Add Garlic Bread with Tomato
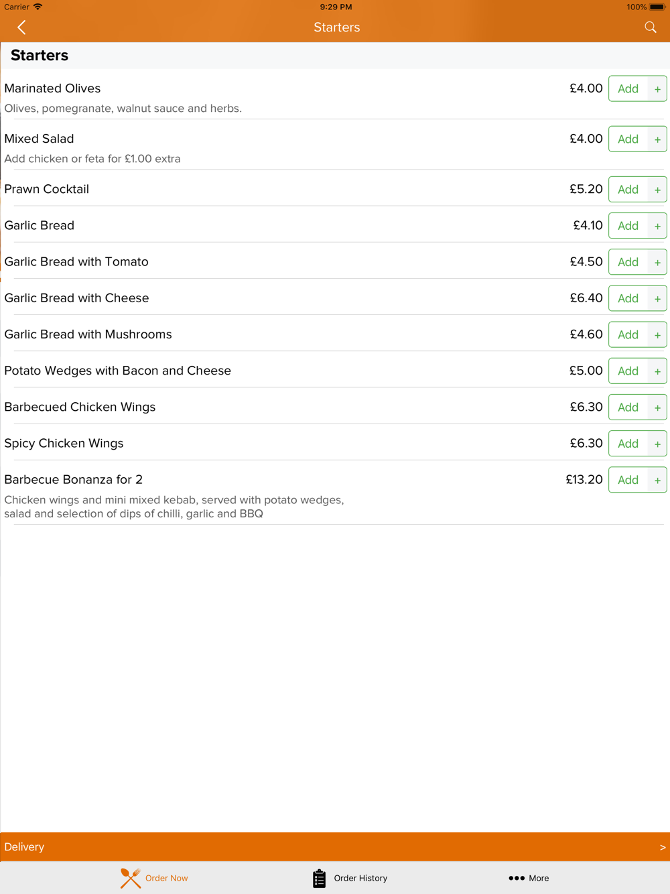The width and height of the screenshot is (670, 894). click(628, 262)
